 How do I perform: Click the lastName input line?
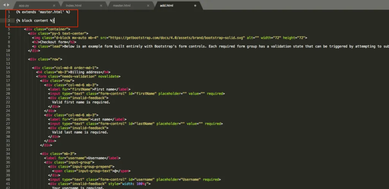click(x=136, y=124)
